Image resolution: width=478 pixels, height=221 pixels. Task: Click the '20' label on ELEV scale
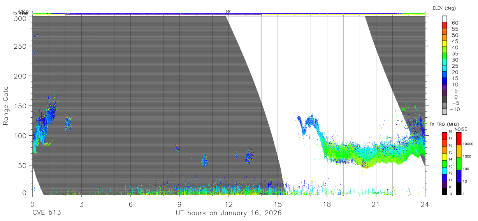(x=455, y=72)
